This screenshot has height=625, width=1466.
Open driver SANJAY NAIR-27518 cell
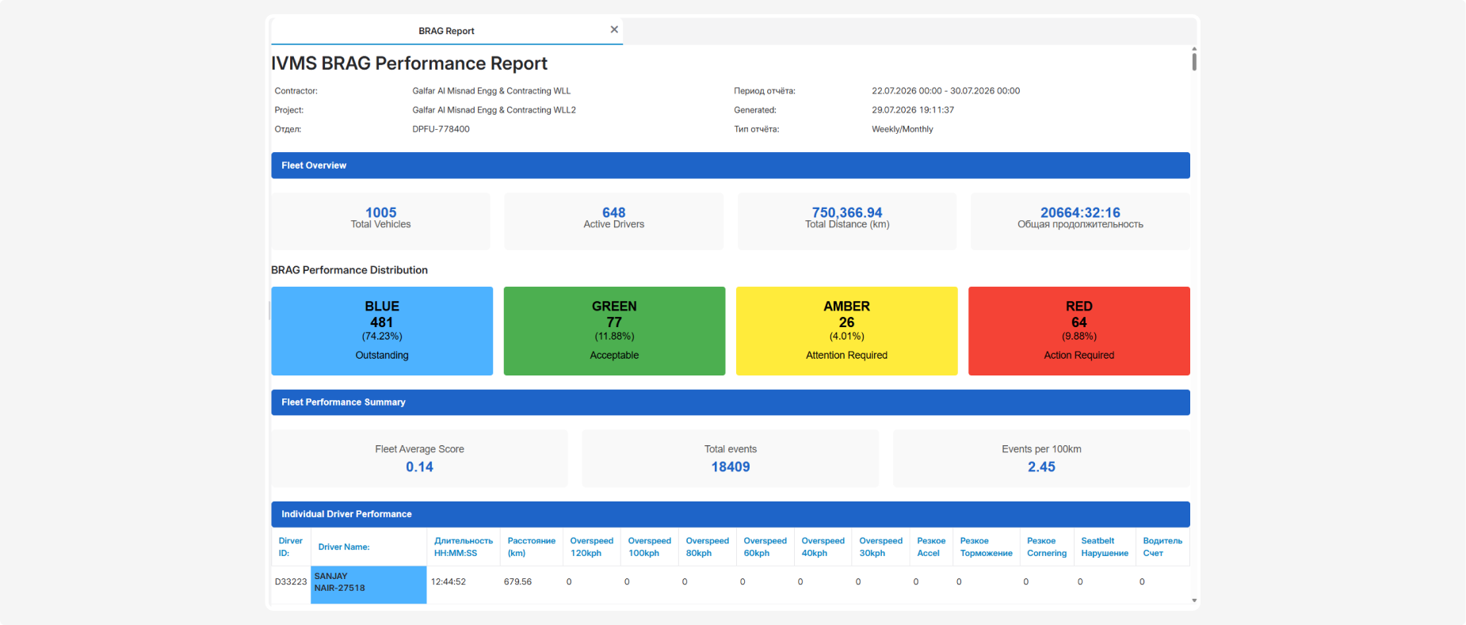[368, 585]
